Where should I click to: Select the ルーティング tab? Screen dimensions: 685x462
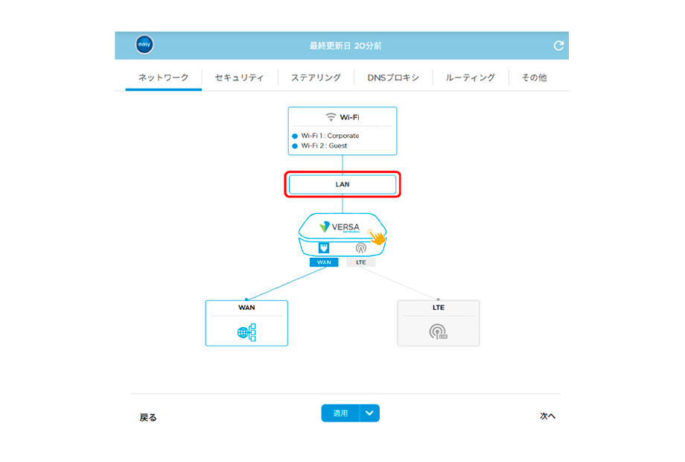[470, 77]
